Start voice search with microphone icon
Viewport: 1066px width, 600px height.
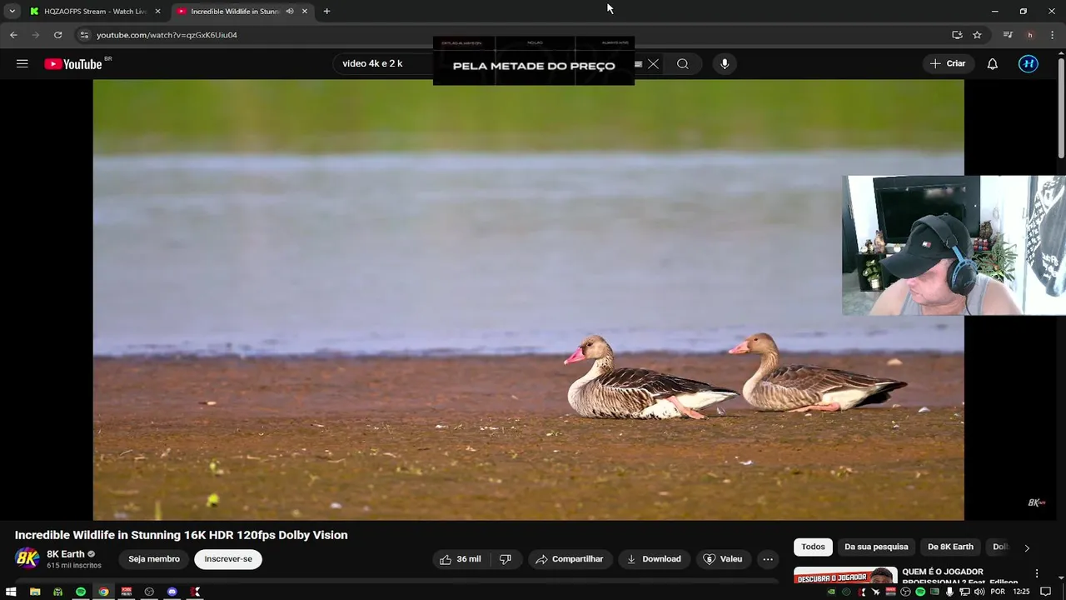725,64
